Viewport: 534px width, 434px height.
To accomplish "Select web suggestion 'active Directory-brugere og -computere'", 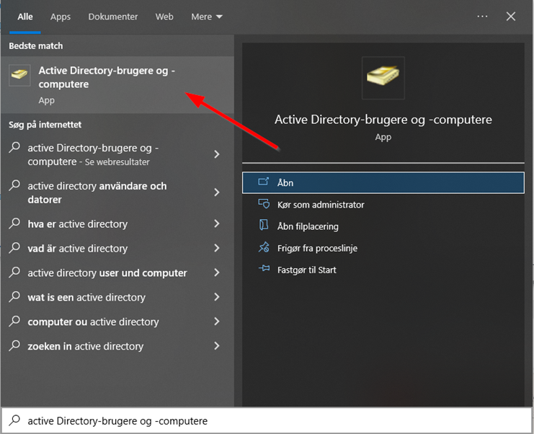I will pos(117,155).
